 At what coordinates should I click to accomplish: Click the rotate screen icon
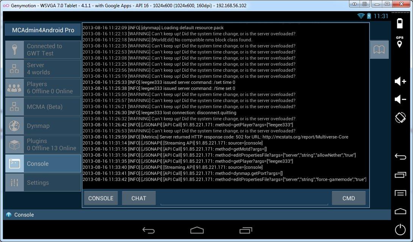pos(400,119)
